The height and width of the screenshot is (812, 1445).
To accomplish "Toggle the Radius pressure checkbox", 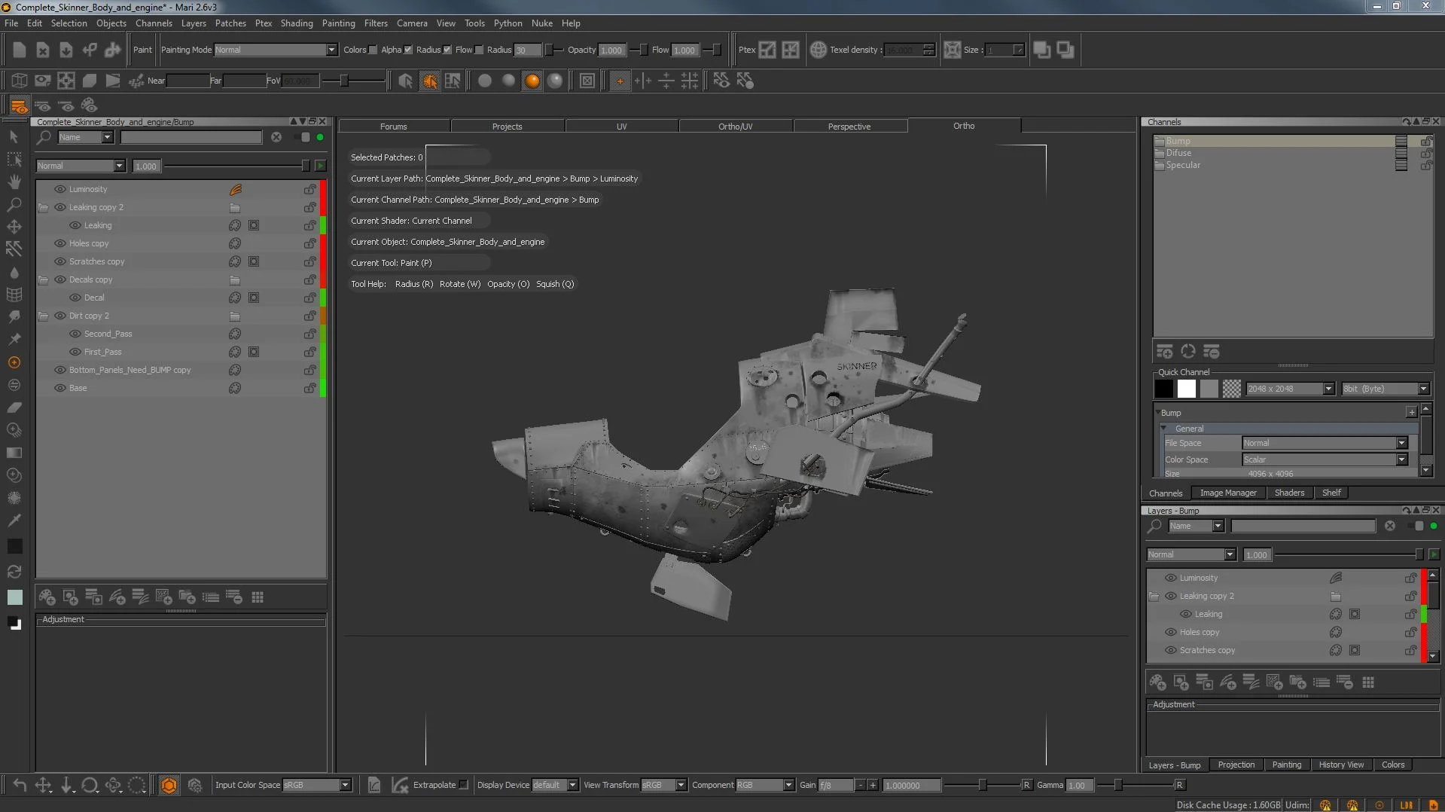I will pos(447,50).
